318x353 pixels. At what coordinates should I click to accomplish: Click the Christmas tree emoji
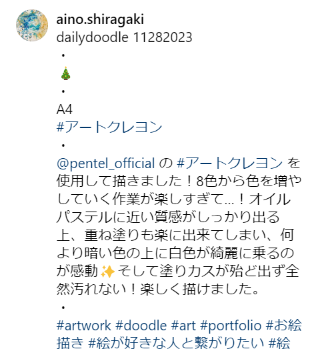tap(66, 73)
